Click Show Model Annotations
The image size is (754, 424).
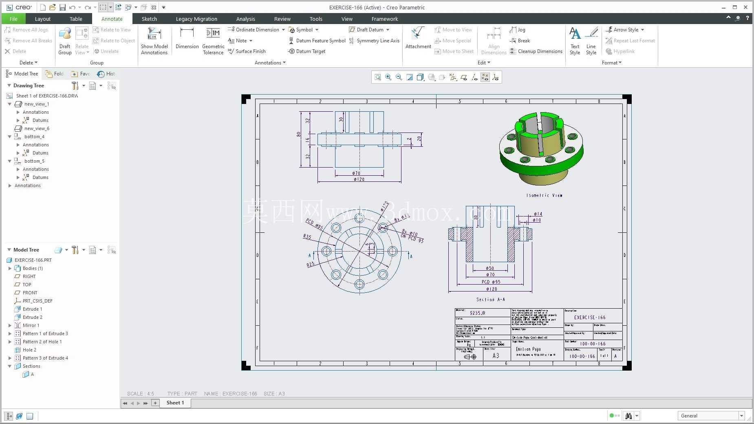pyautogui.click(x=154, y=41)
